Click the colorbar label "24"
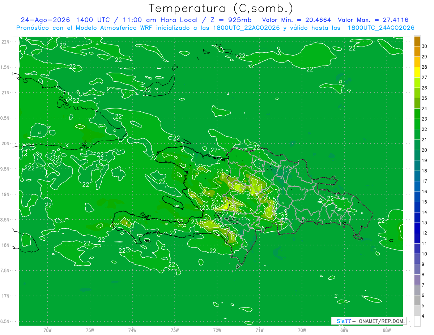 (425, 108)
